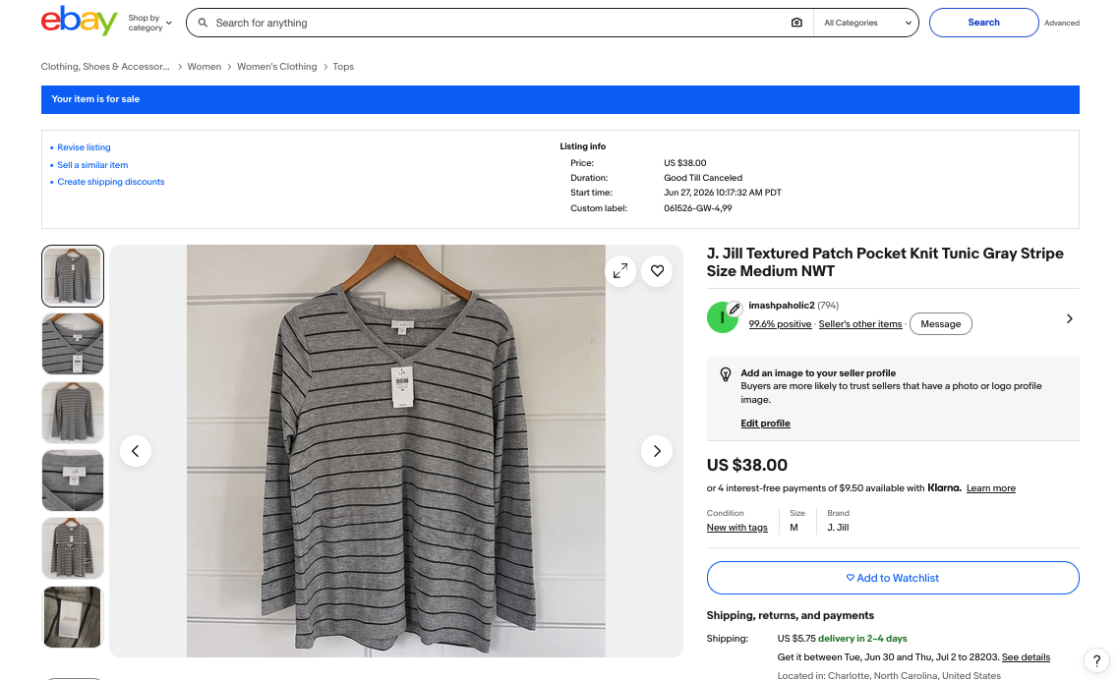
Task: Click the Good Till Canceled duration value
Action: pos(702,178)
